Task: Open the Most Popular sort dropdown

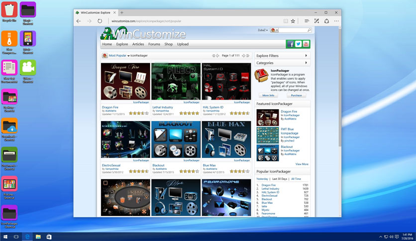Action: (x=119, y=55)
